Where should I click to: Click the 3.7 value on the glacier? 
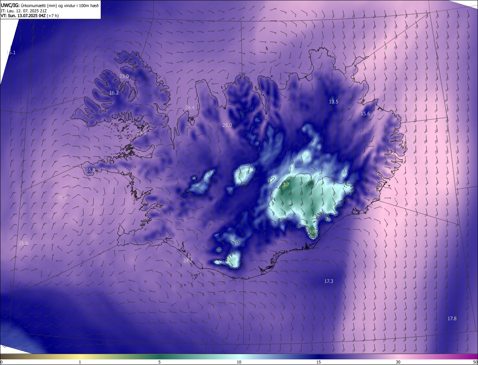[286, 184]
